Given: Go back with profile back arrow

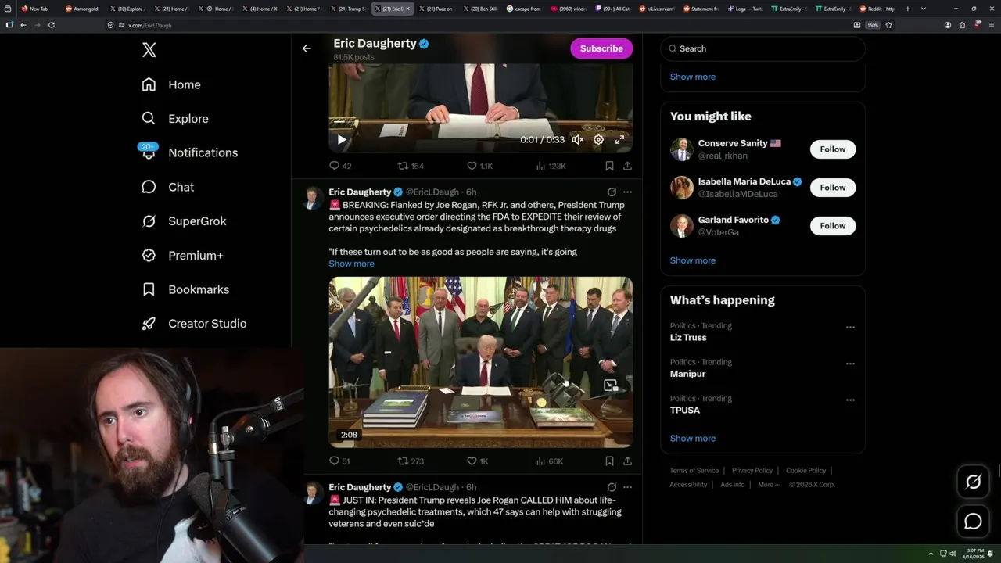Looking at the screenshot, I should coord(307,48).
